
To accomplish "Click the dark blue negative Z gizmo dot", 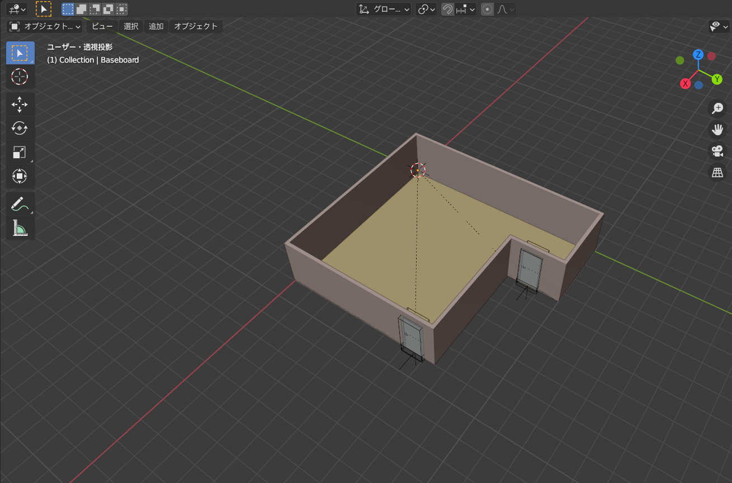I will (698, 86).
